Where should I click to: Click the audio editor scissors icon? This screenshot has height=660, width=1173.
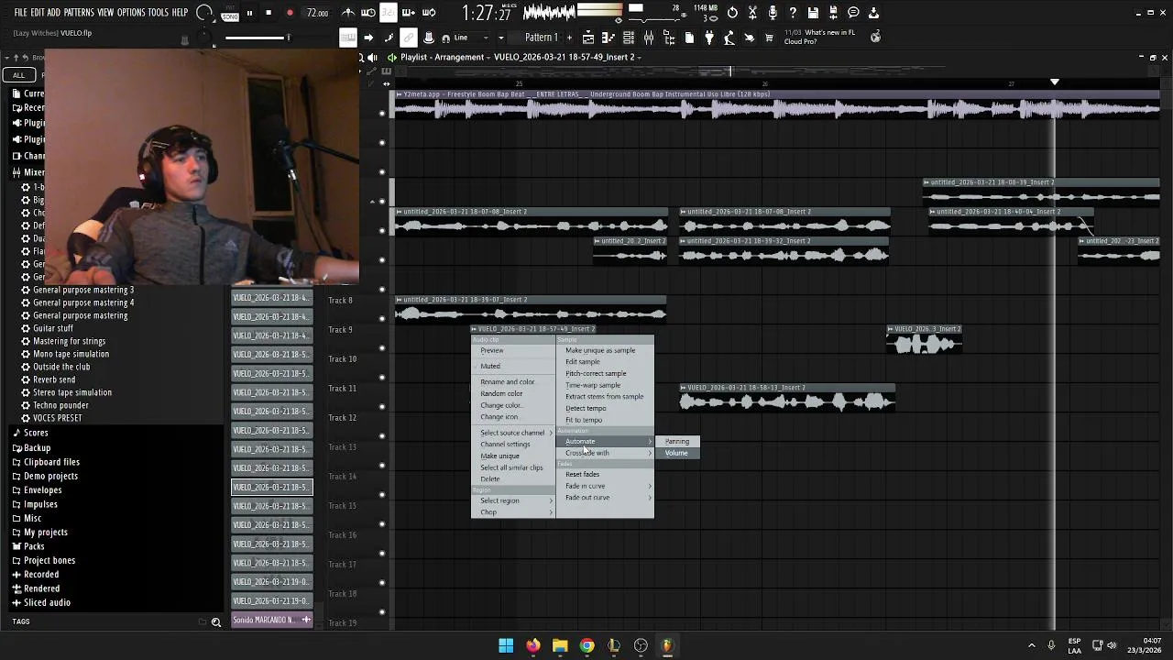pyautogui.click(x=752, y=13)
